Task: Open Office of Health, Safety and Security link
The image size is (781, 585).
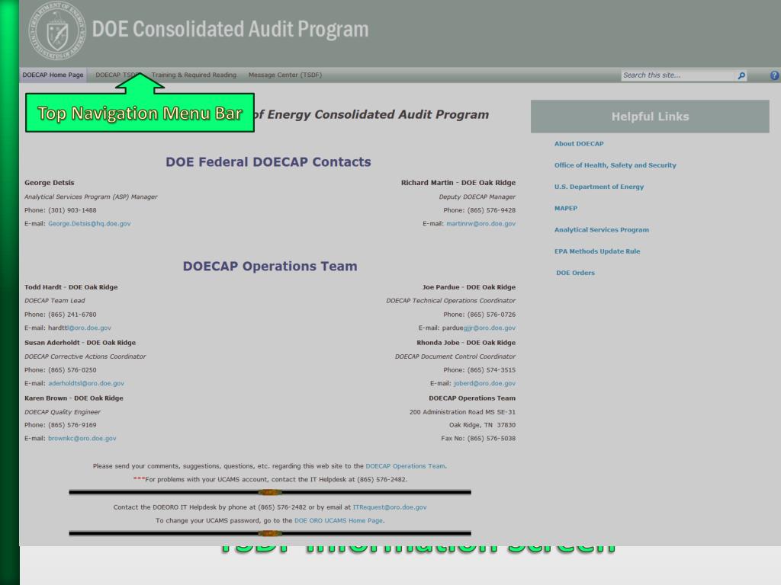Action: [615, 165]
